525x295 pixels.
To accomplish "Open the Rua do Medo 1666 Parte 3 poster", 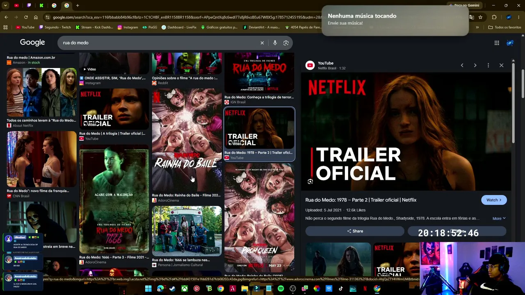I will point(114,199).
